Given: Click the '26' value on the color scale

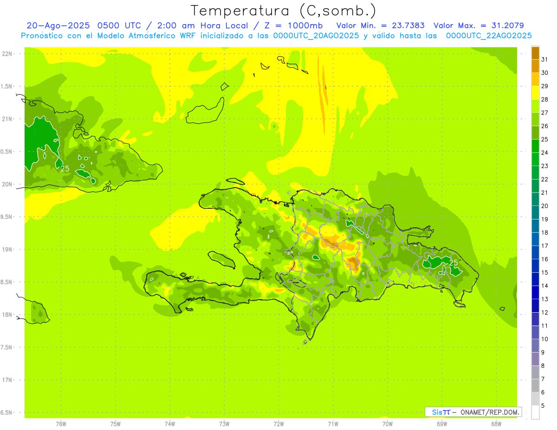Looking at the screenshot, I should coord(545,126).
